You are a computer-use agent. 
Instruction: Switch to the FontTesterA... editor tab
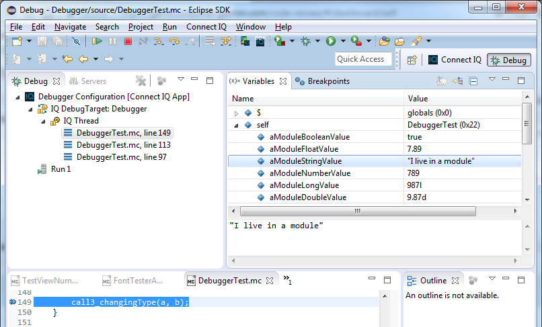coord(132,281)
